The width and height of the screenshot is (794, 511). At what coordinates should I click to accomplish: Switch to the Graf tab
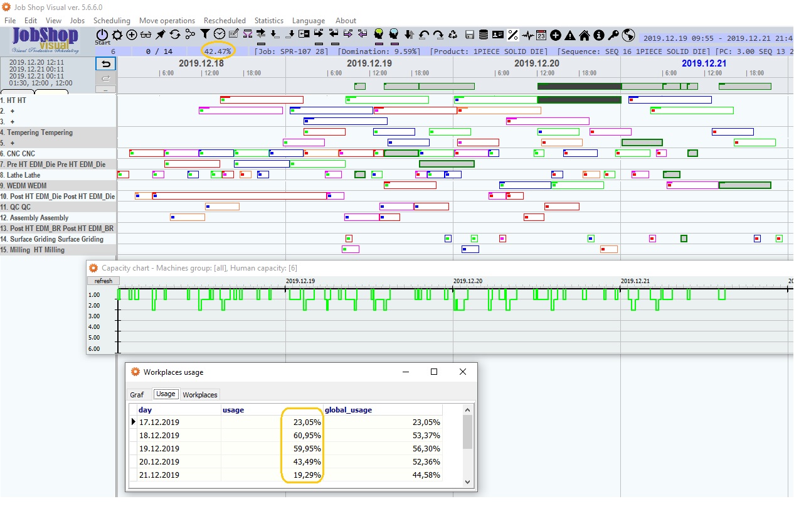point(137,395)
